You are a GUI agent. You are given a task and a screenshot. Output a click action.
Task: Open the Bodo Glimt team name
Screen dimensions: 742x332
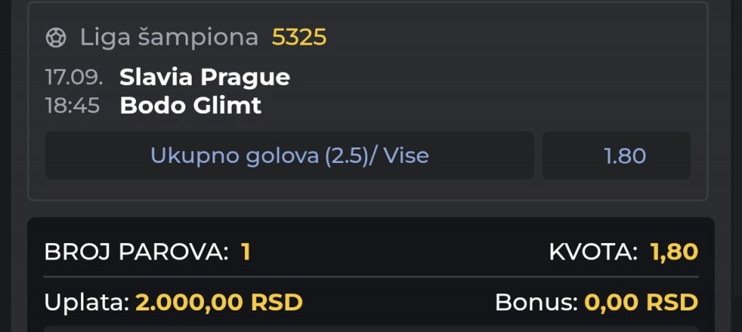click(191, 106)
